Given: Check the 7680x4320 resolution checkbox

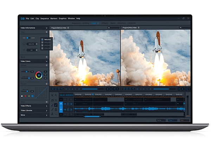Looking at the screenshot, I should (43, 39).
